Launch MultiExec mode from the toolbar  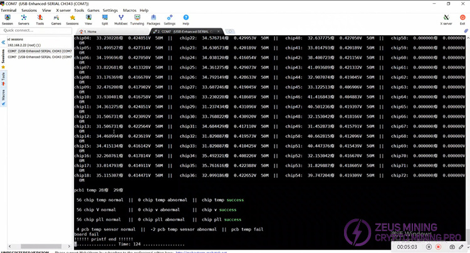[120, 19]
